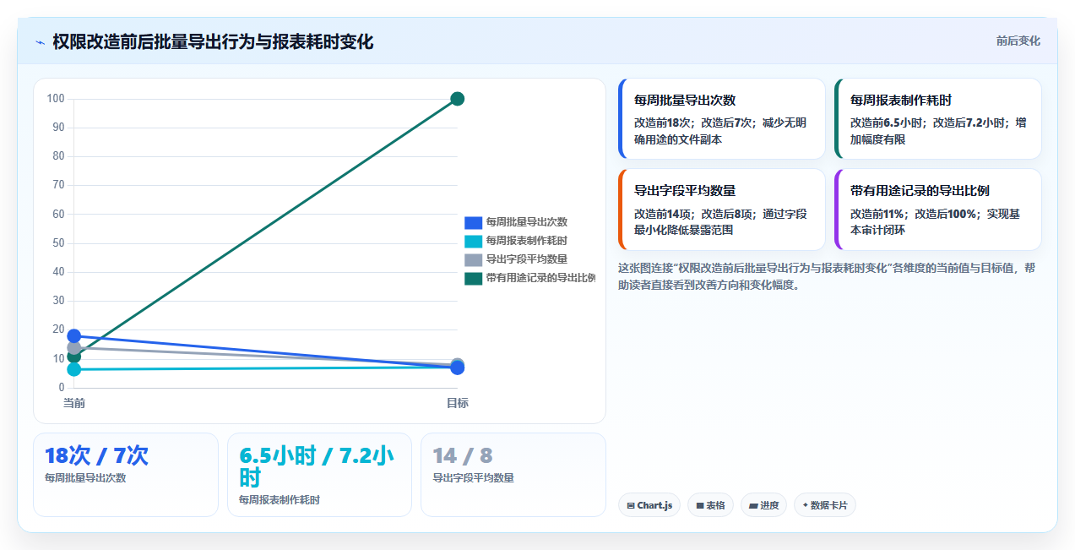Viewport: 1075px width, 550px height.
Task: Toggle the 带有用途记录的导出比例 green legend swatch
Action: click(x=473, y=278)
